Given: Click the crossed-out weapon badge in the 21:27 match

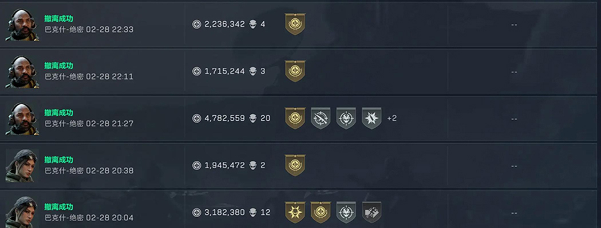Looking at the screenshot, I should click(321, 119).
